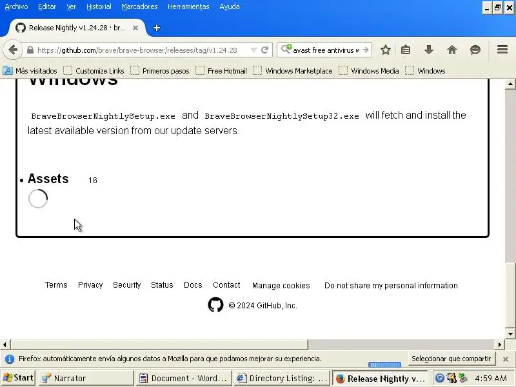Click the GitHub logo in the footer

215,305
